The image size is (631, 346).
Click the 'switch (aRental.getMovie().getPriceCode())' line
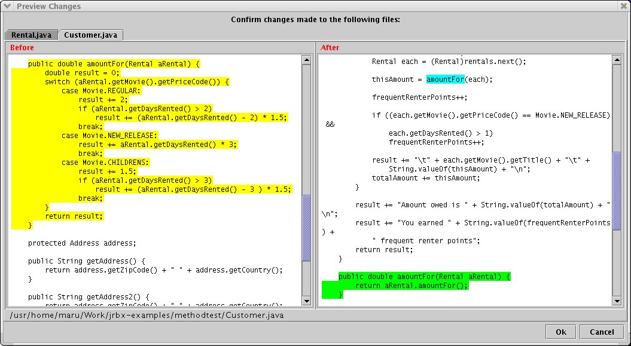[137, 82]
